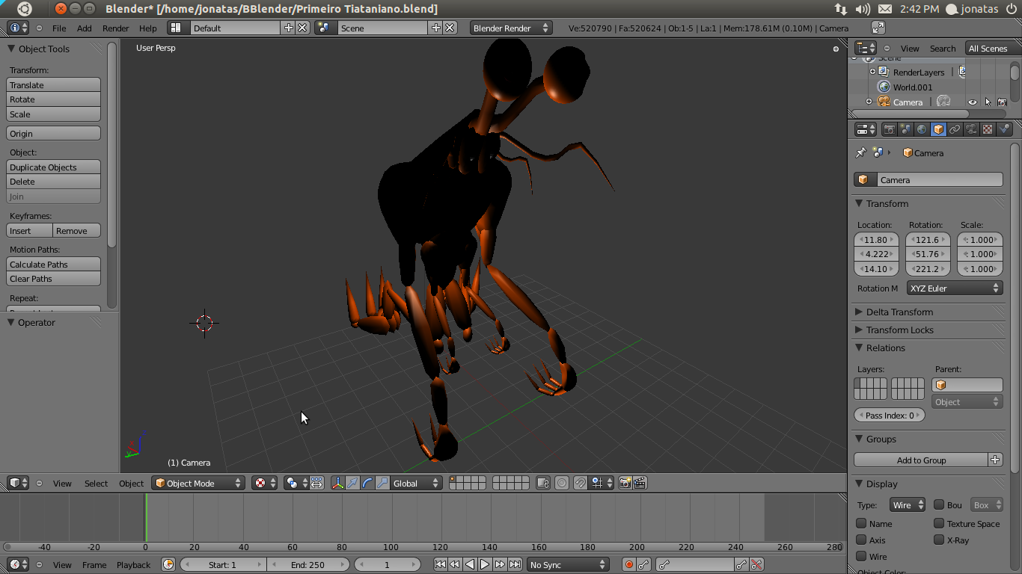Image resolution: width=1022 pixels, height=574 pixels.
Task: Expand the Delta Transform panel
Action: [899, 312]
